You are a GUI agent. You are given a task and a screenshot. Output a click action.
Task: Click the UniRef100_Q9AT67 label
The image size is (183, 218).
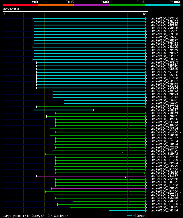(164, 110)
